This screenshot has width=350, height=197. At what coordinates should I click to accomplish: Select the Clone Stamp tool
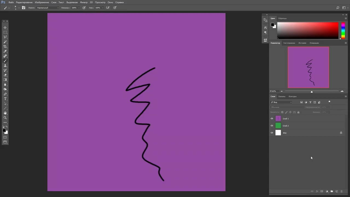pyautogui.click(x=5, y=65)
